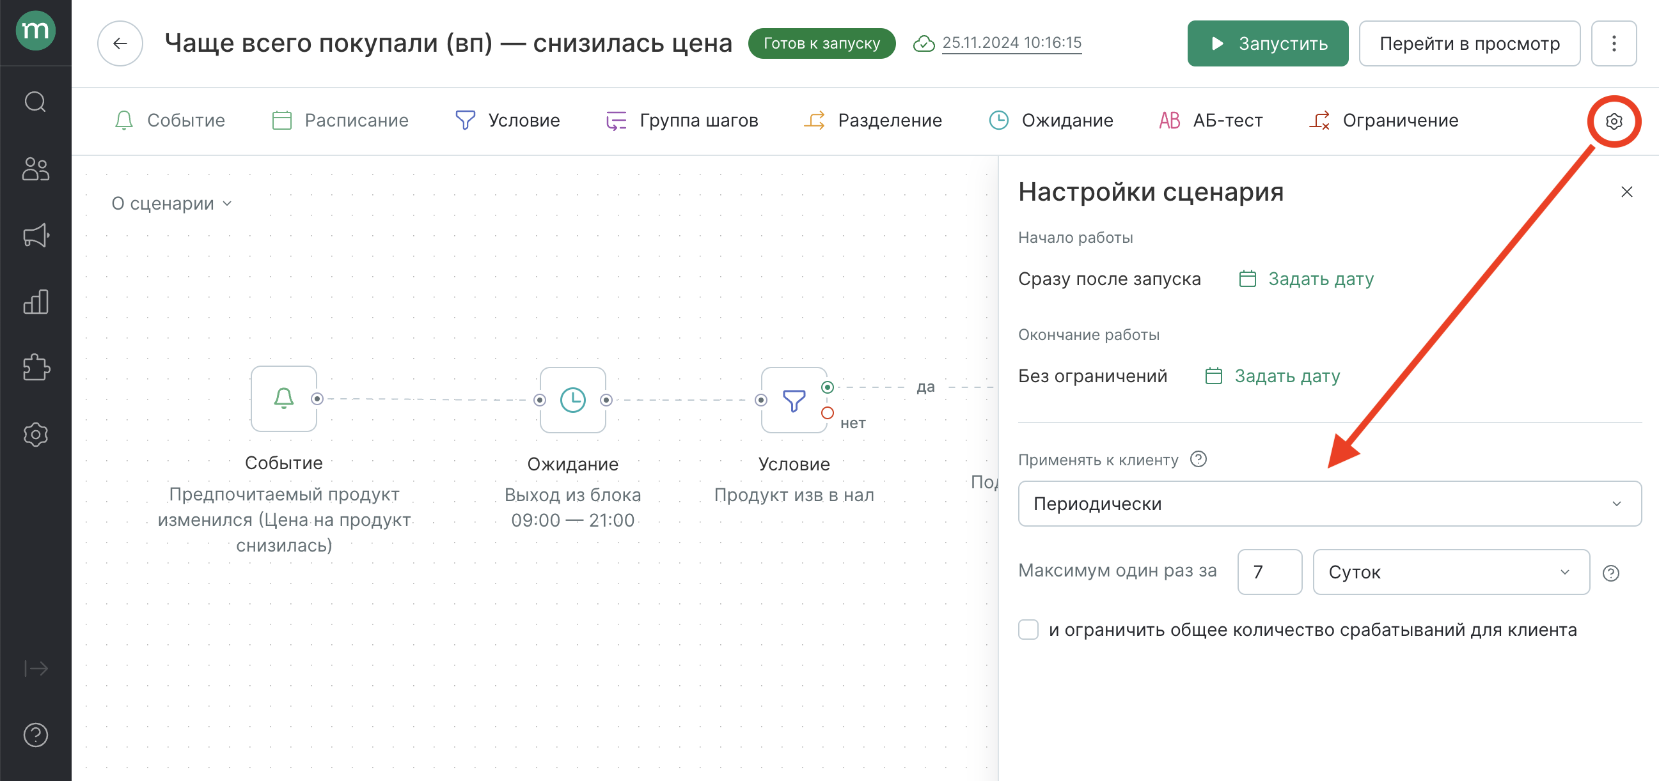The height and width of the screenshot is (781, 1659).
Task: Add a Событие step from the toolbar
Action: tap(169, 120)
